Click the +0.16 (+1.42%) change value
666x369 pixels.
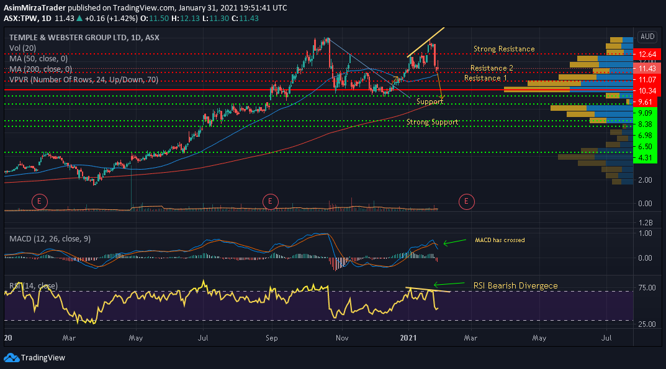pyautogui.click(x=111, y=18)
